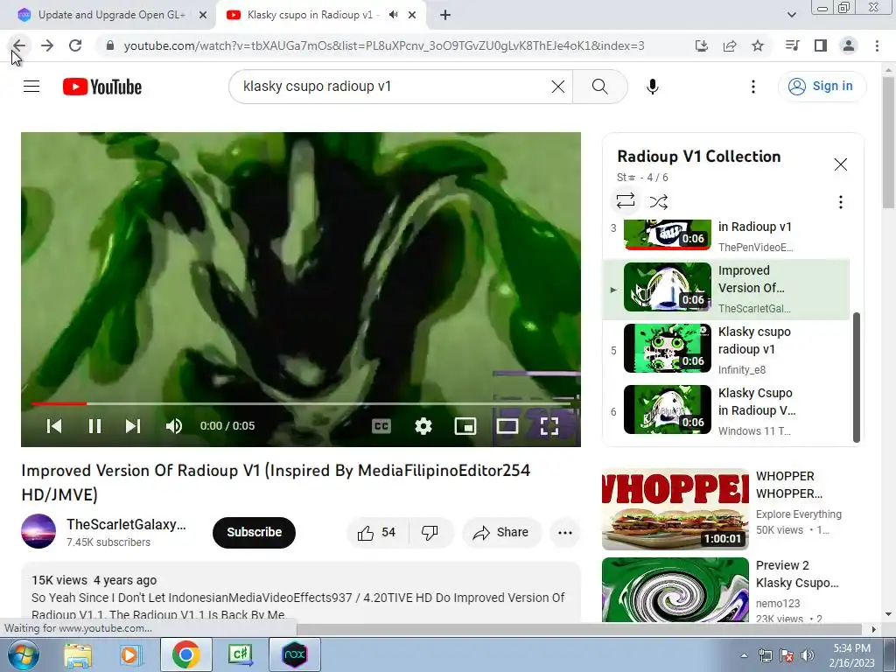Viewport: 896px width, 672px height.
Task: Toggle theater mode in player
Action: point(507,426)
